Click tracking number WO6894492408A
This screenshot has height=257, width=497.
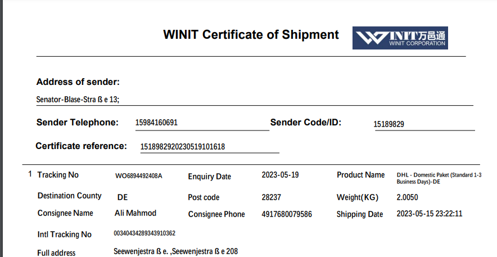point(138,176)
